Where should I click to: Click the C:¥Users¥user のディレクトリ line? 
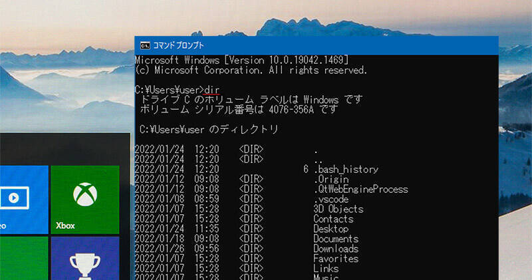coord(209,129)
